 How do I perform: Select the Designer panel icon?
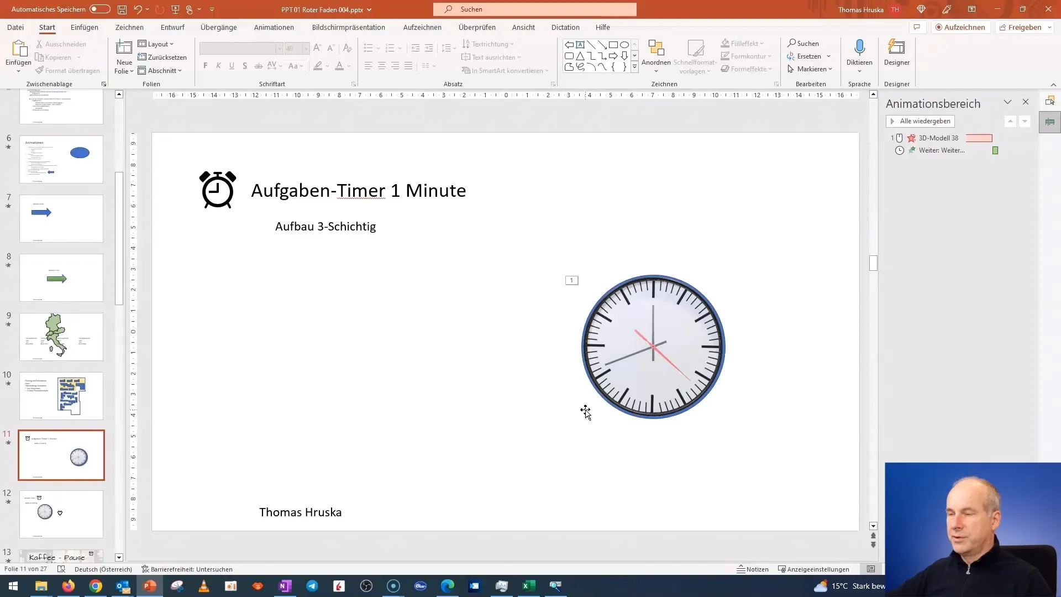[897, 53]
